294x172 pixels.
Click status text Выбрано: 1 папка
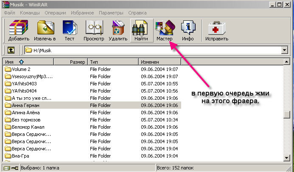click(40, 168)
